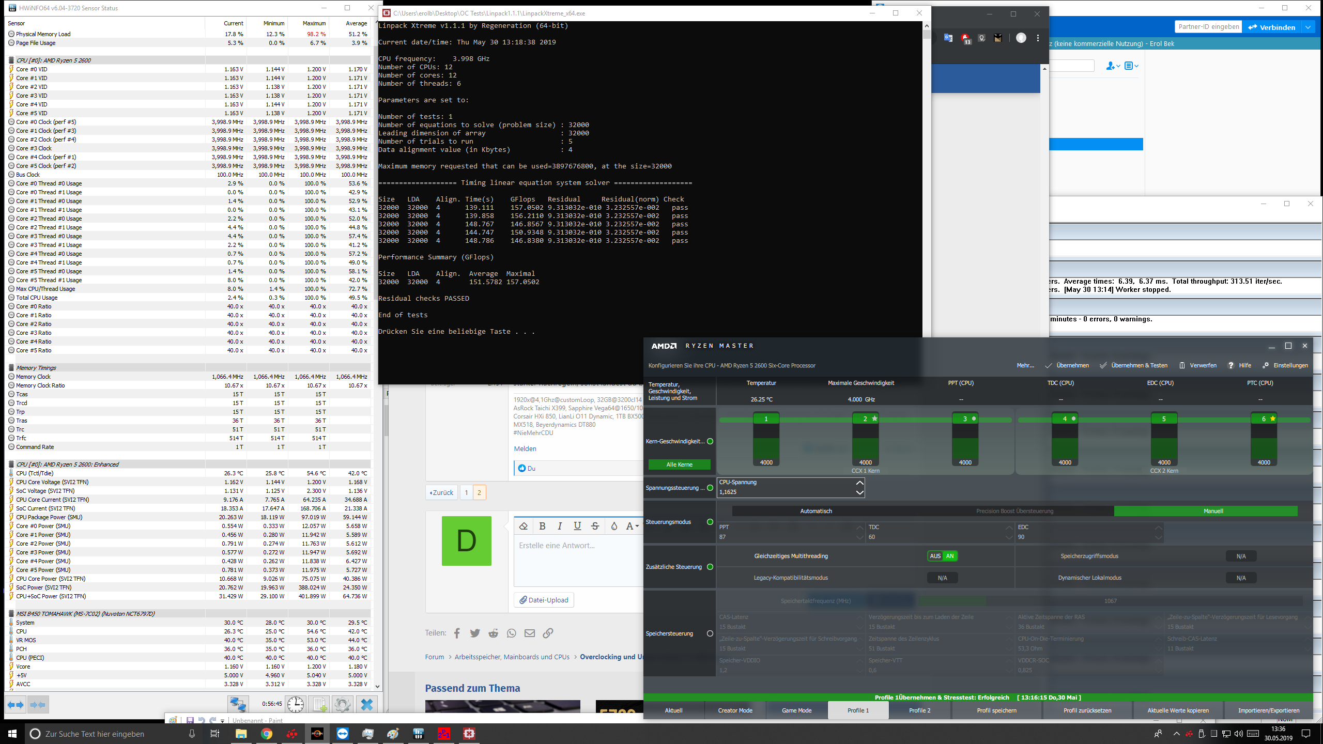Viewport: 1323px width, 744px height.
Task: Open Chrome three-dot menu
Action: 1038,38
